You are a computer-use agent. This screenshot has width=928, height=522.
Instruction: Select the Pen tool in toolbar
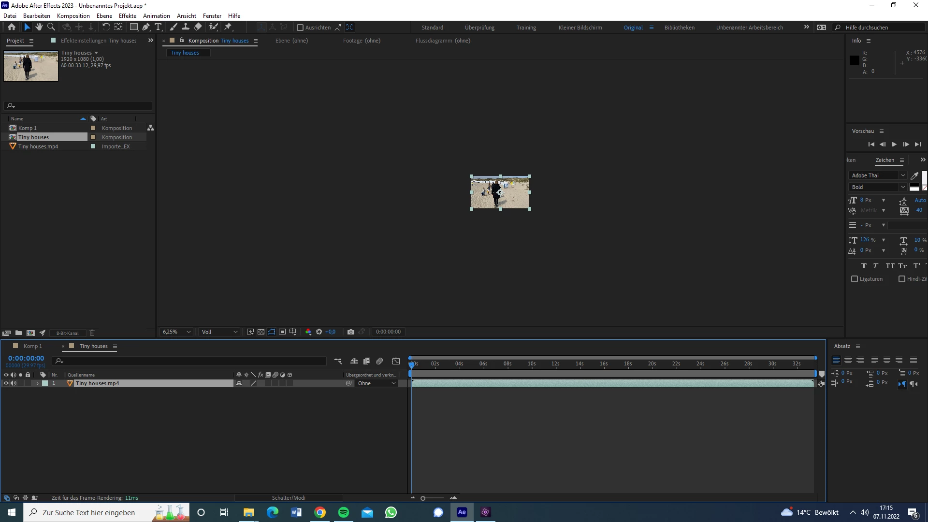(x=145, y=27)
